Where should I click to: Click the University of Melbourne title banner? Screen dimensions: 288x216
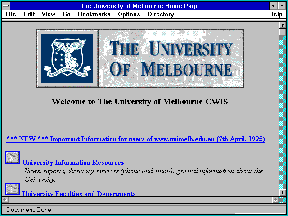pyautogui.click(x=171, y=58)
